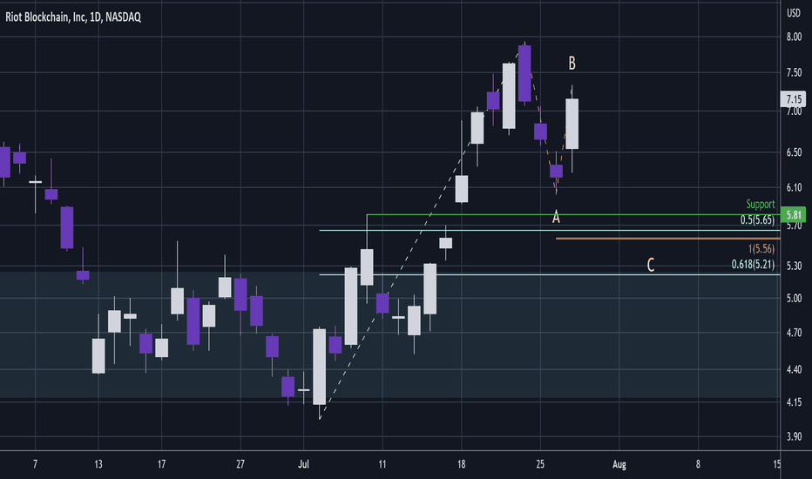This screenshot has height=479, width=812.
Task: Click the 25 date label on time axis
Action: [x=540, y=464]
